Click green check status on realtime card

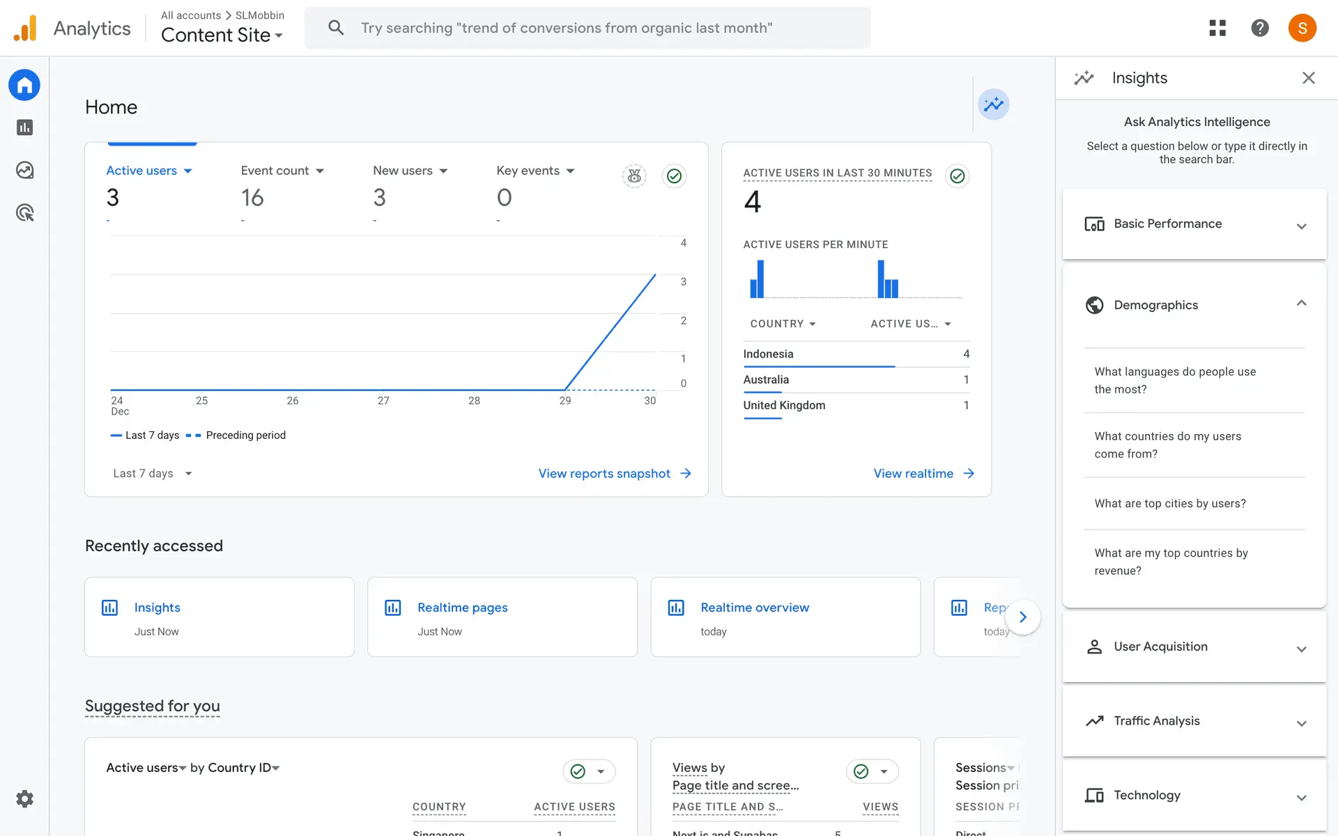click(958, 176)
